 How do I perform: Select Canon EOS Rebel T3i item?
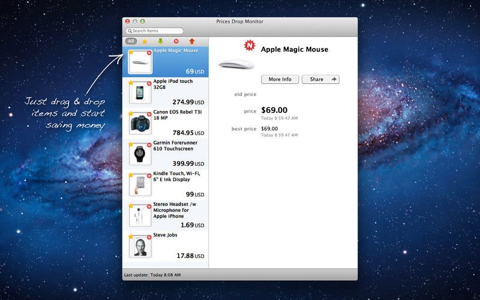tap(166, 123)
